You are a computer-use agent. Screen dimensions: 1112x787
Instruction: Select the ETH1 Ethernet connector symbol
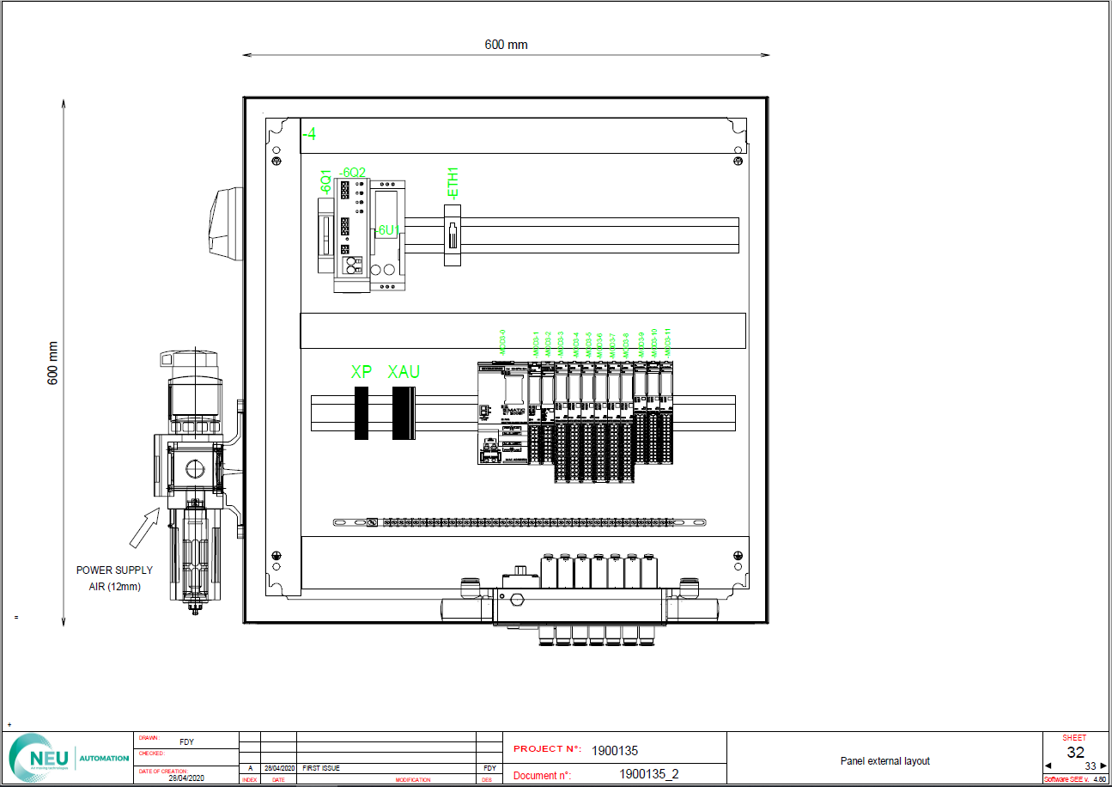pos(453,235)
